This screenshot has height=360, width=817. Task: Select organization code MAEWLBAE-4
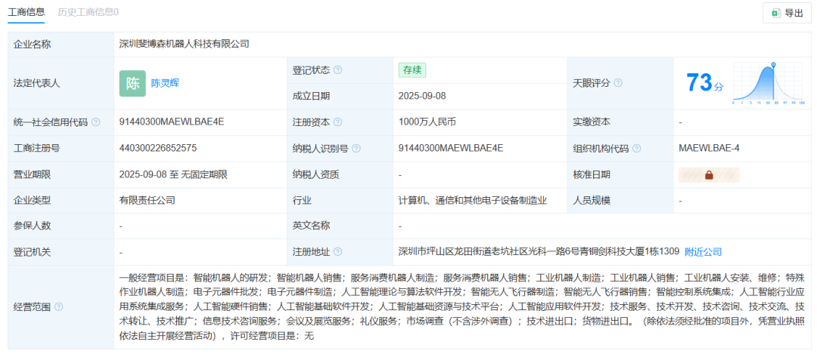(x=709, y=148)
